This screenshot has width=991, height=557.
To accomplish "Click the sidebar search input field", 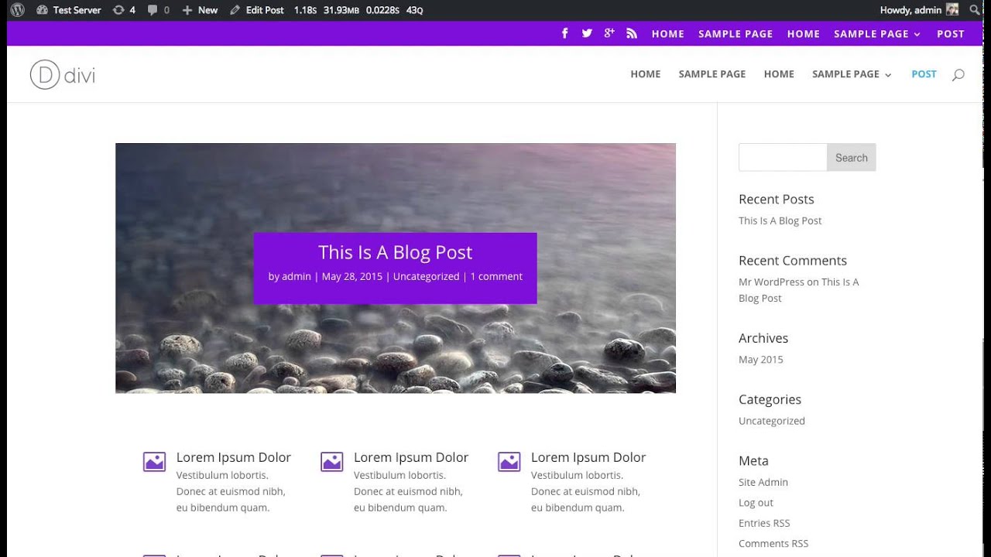I will click(x=783, y=157).
